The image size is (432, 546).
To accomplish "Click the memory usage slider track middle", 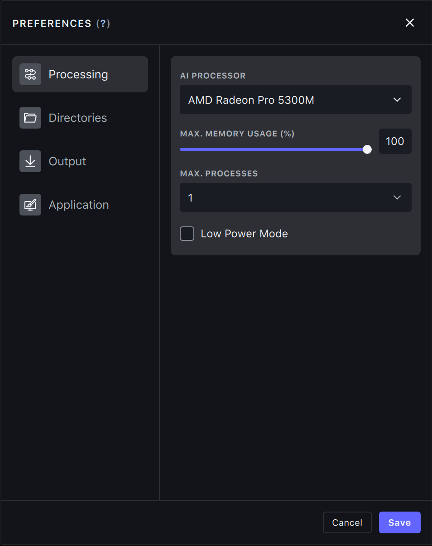I will click(274, 149).
